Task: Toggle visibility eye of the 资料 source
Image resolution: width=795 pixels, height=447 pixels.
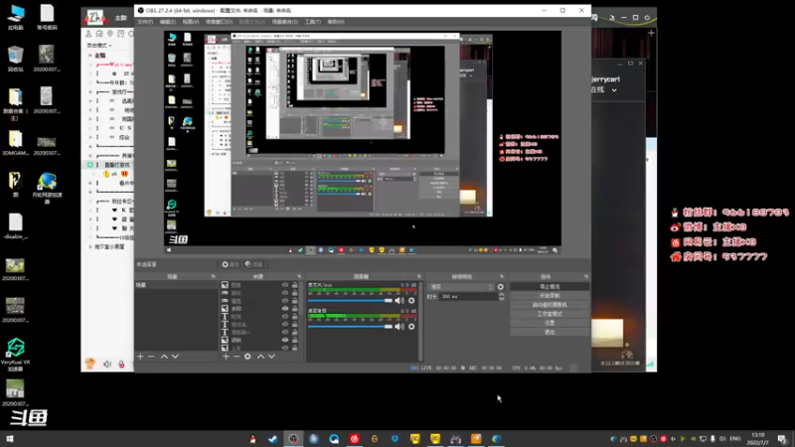Action: coord(285,340)
